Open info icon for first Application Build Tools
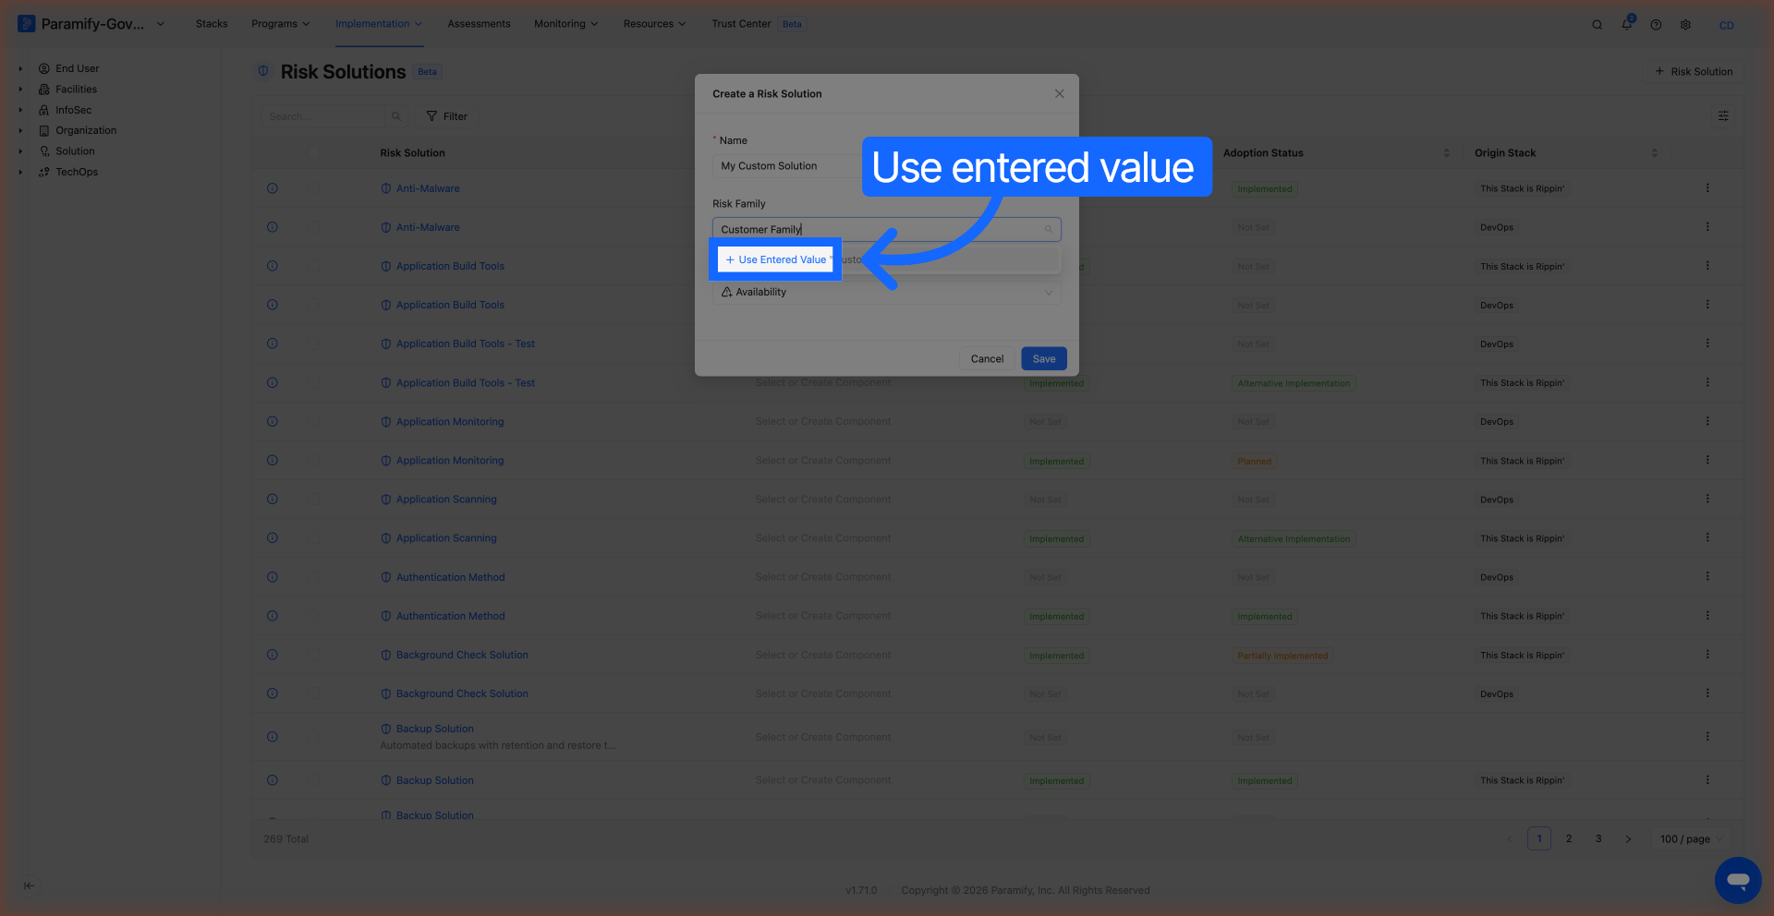Screen dimensions: 1774x916 273,266
